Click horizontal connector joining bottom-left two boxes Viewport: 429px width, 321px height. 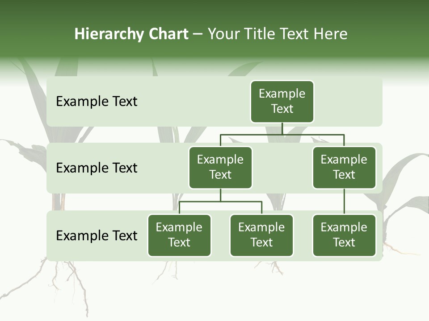[x=220, y=202]
